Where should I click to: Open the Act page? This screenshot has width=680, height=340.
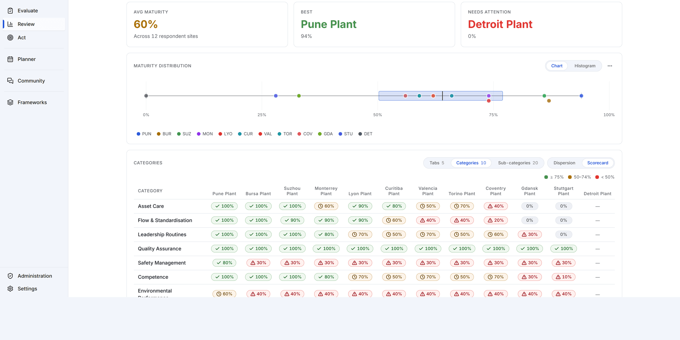click(x=34, y=38)
